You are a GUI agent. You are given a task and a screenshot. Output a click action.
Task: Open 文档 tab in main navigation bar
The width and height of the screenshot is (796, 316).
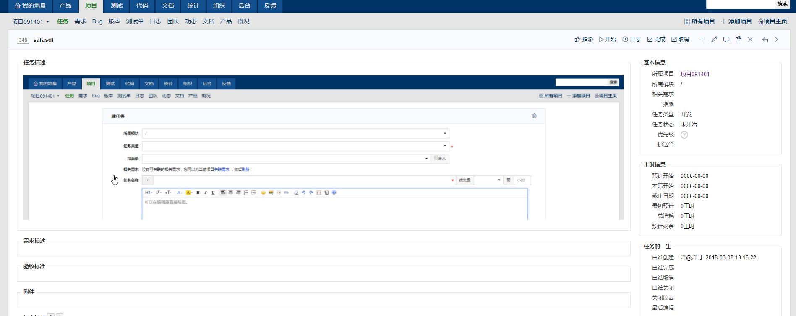pyautogui.click(x=168, y=6)
